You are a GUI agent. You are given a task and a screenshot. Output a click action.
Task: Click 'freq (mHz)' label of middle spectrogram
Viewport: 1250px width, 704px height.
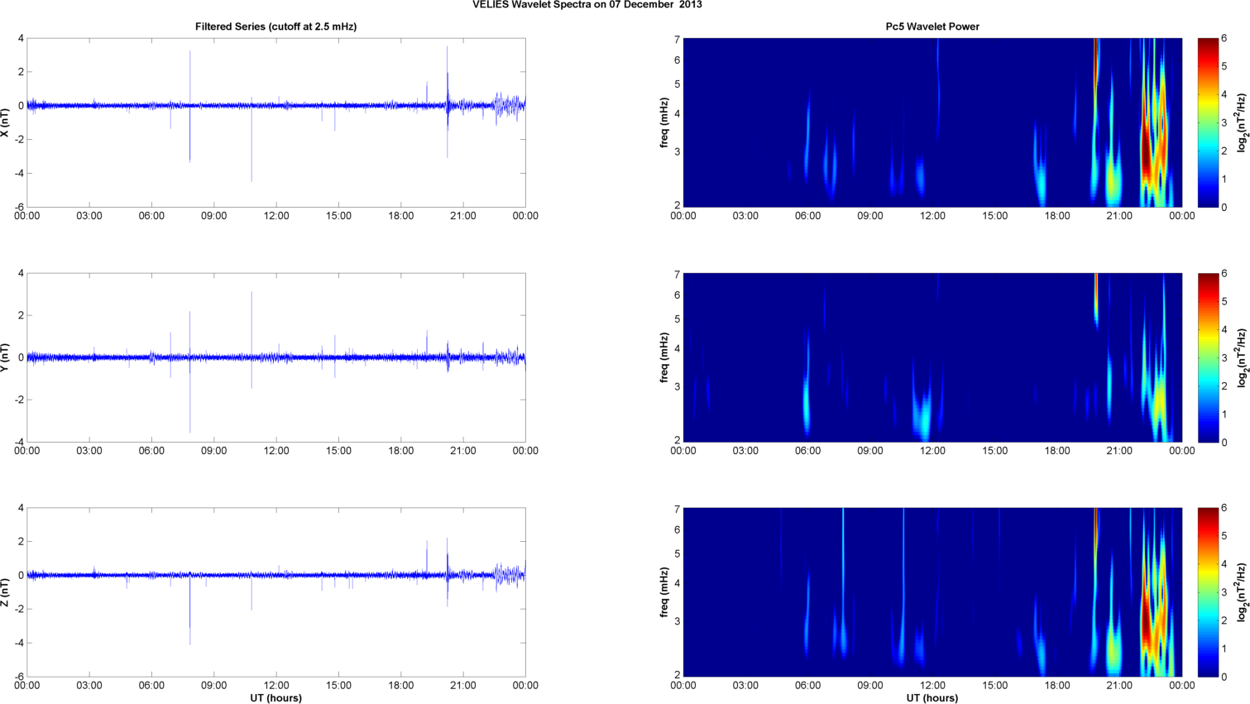[663, 357]
